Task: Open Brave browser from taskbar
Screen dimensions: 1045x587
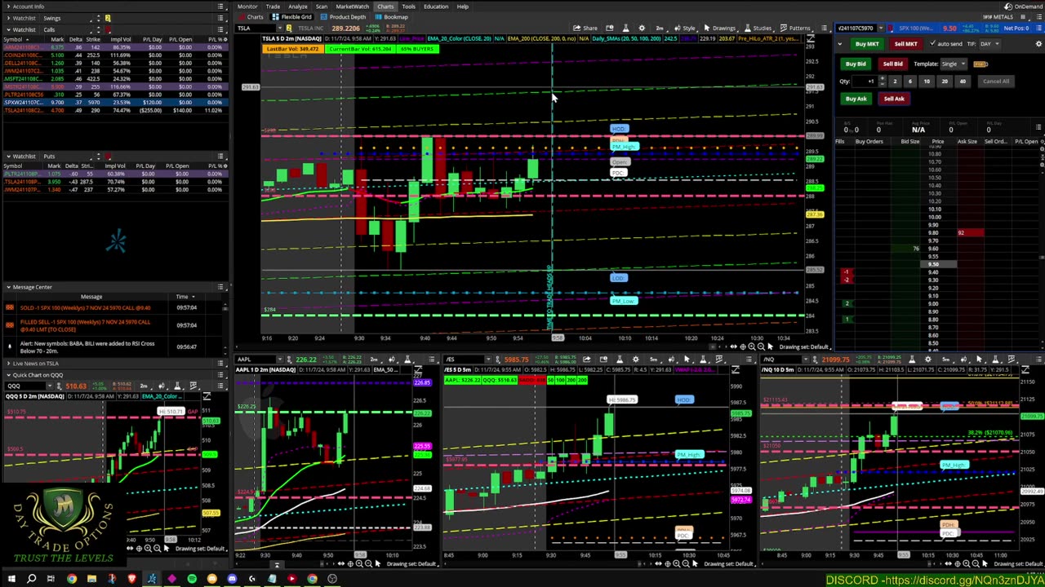Action: click(x=131, y=579)
